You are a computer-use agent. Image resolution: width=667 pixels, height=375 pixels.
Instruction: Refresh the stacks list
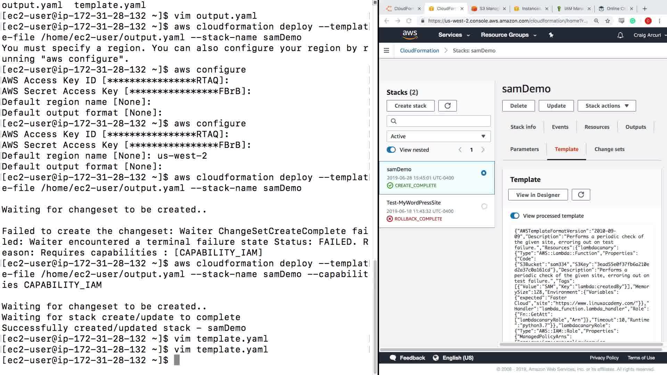(447, 106)
